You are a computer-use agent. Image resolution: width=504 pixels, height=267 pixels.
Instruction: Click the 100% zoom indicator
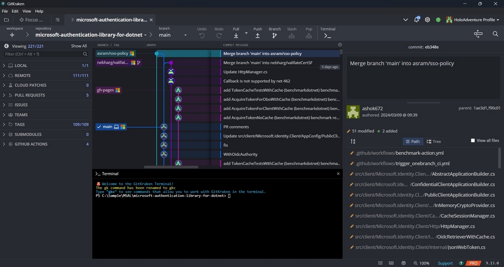pos(421,263)
